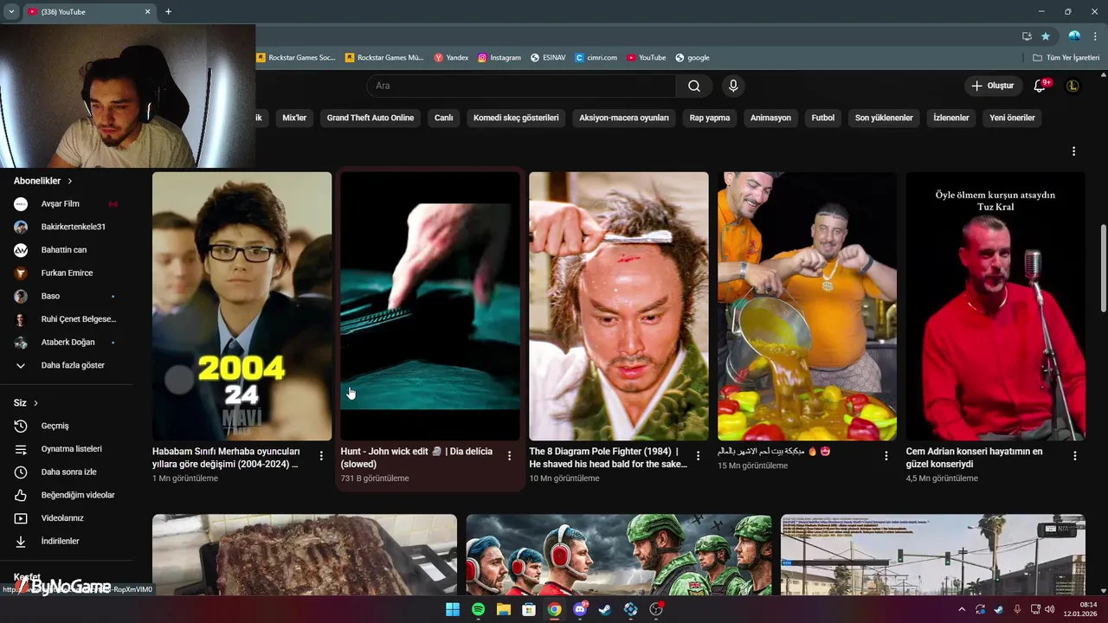
Task: Click title Cem Adrian konseri hayatımın en güzel
Action: [974, 458]
